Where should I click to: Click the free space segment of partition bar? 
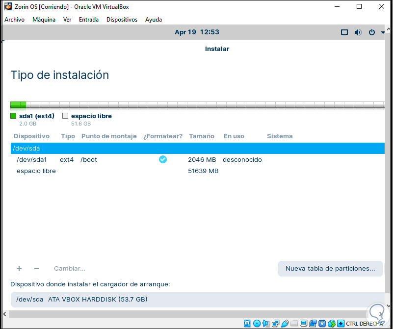205,105
